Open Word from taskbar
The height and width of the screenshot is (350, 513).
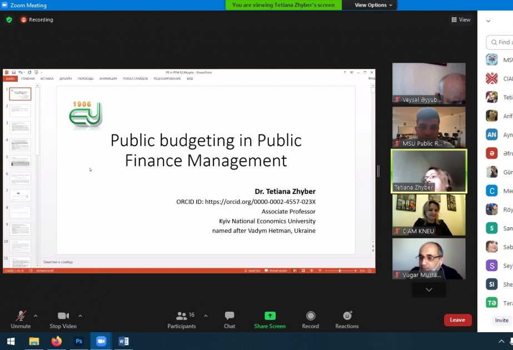(123, 342)
